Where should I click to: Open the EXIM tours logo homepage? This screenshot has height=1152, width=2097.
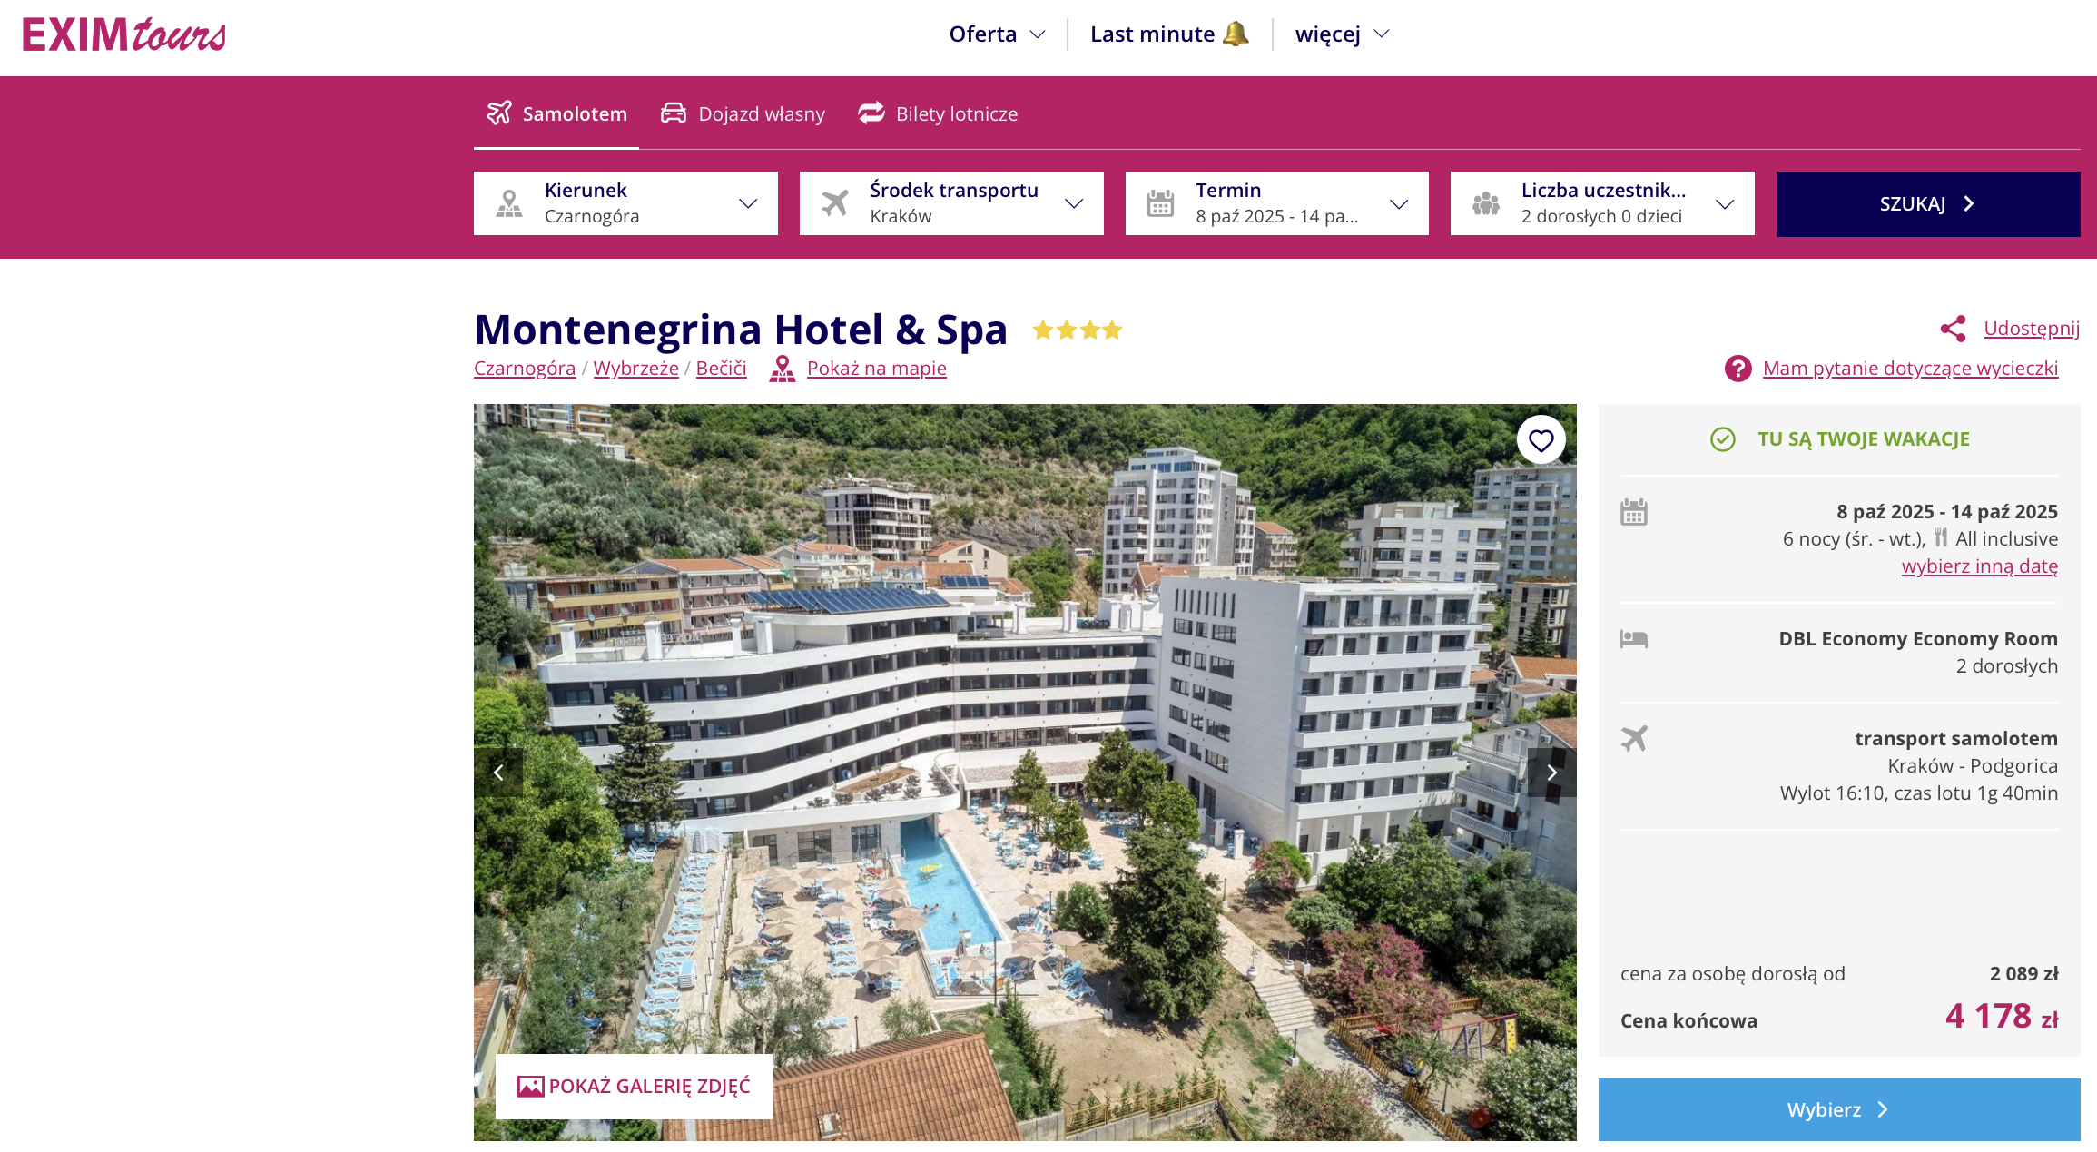click(124, 34)
